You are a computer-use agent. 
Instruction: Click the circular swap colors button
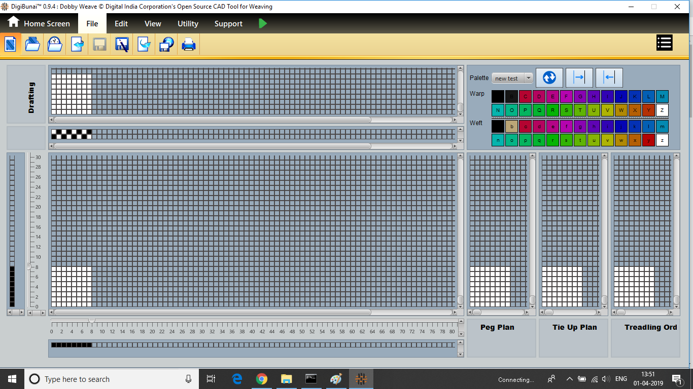point(549,77)
